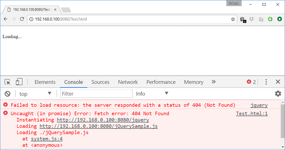Show more DevTools tabs chevron
The width and height of the screenshot is (285, 150).
pos(214,82)
